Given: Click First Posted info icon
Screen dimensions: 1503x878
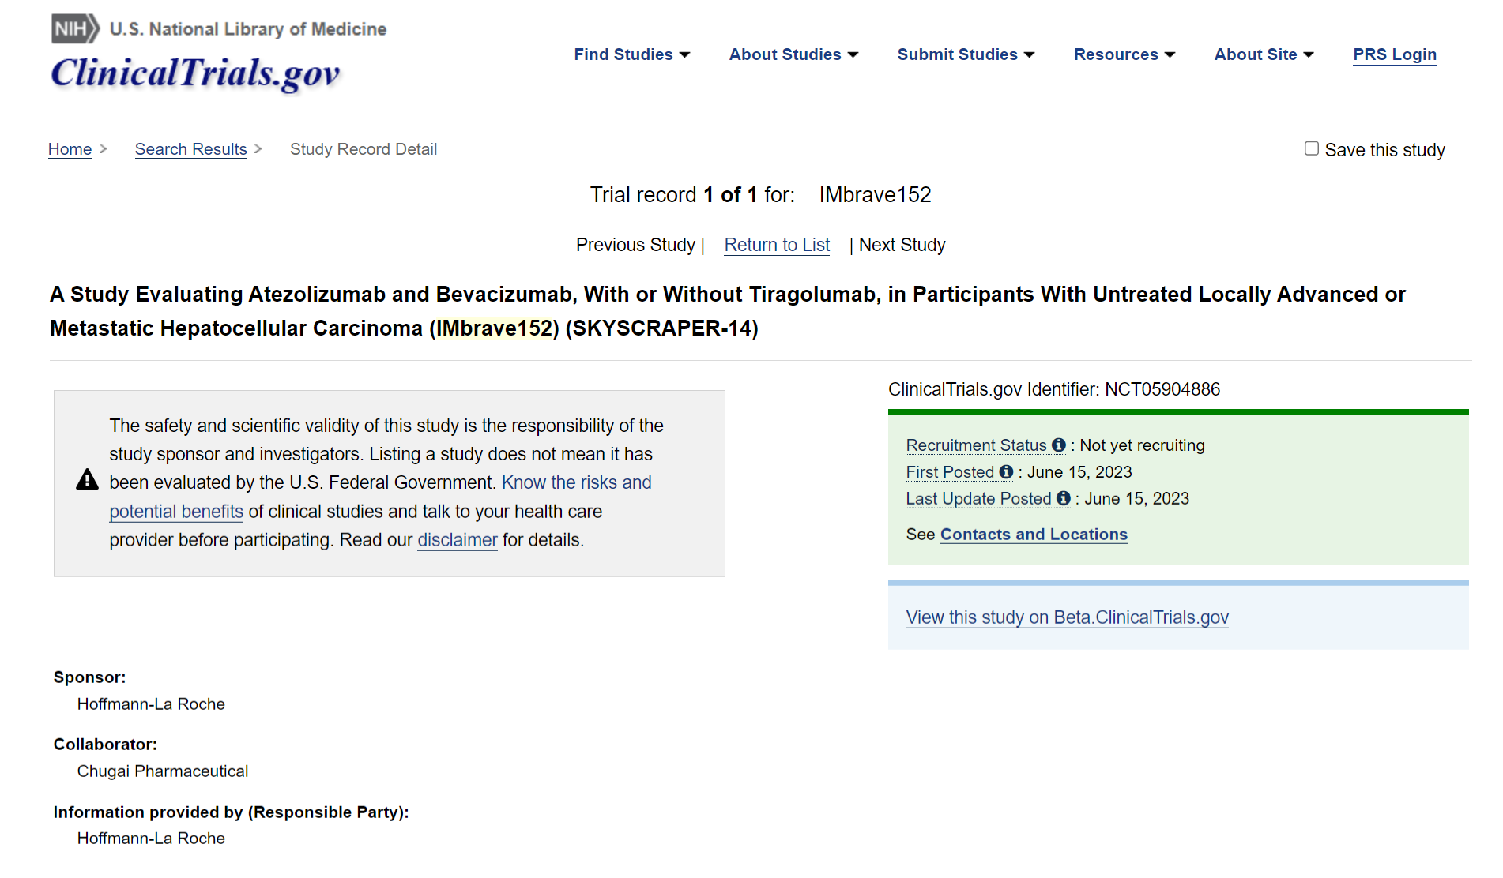Looking at the screenshot, I should tap(1006, 472).
